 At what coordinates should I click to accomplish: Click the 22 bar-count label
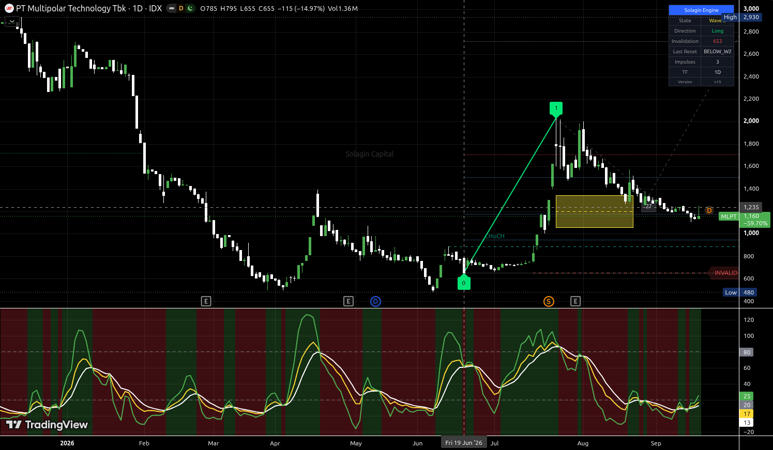(x=648, y=206)
